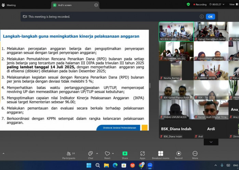Open the More options menu
This screenshot has width=239, height=170.
[195, 155]
